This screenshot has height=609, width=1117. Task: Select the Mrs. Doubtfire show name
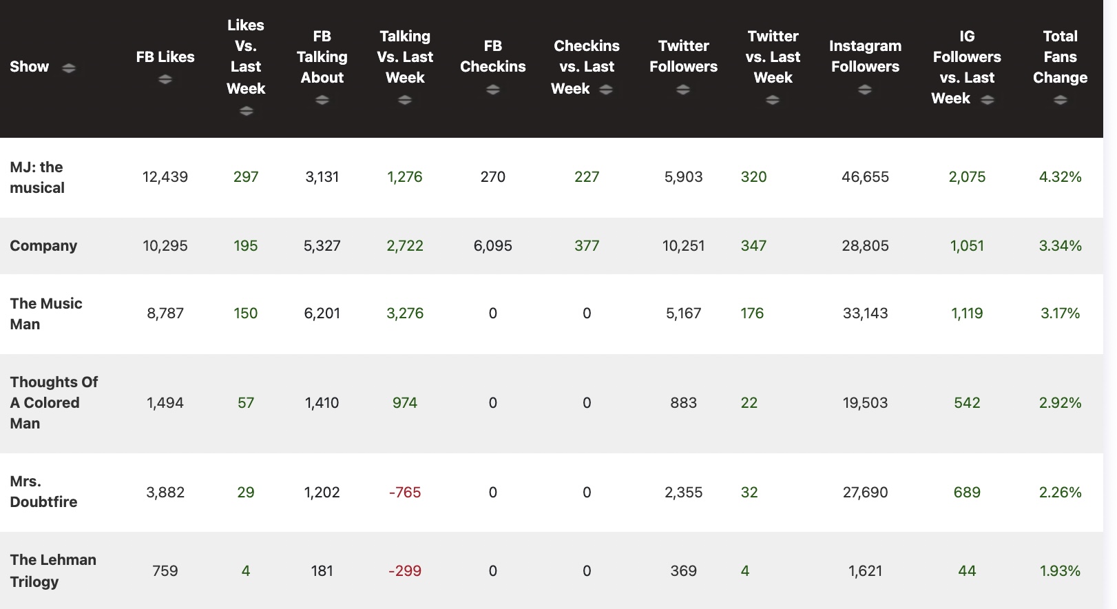point(43,491)
